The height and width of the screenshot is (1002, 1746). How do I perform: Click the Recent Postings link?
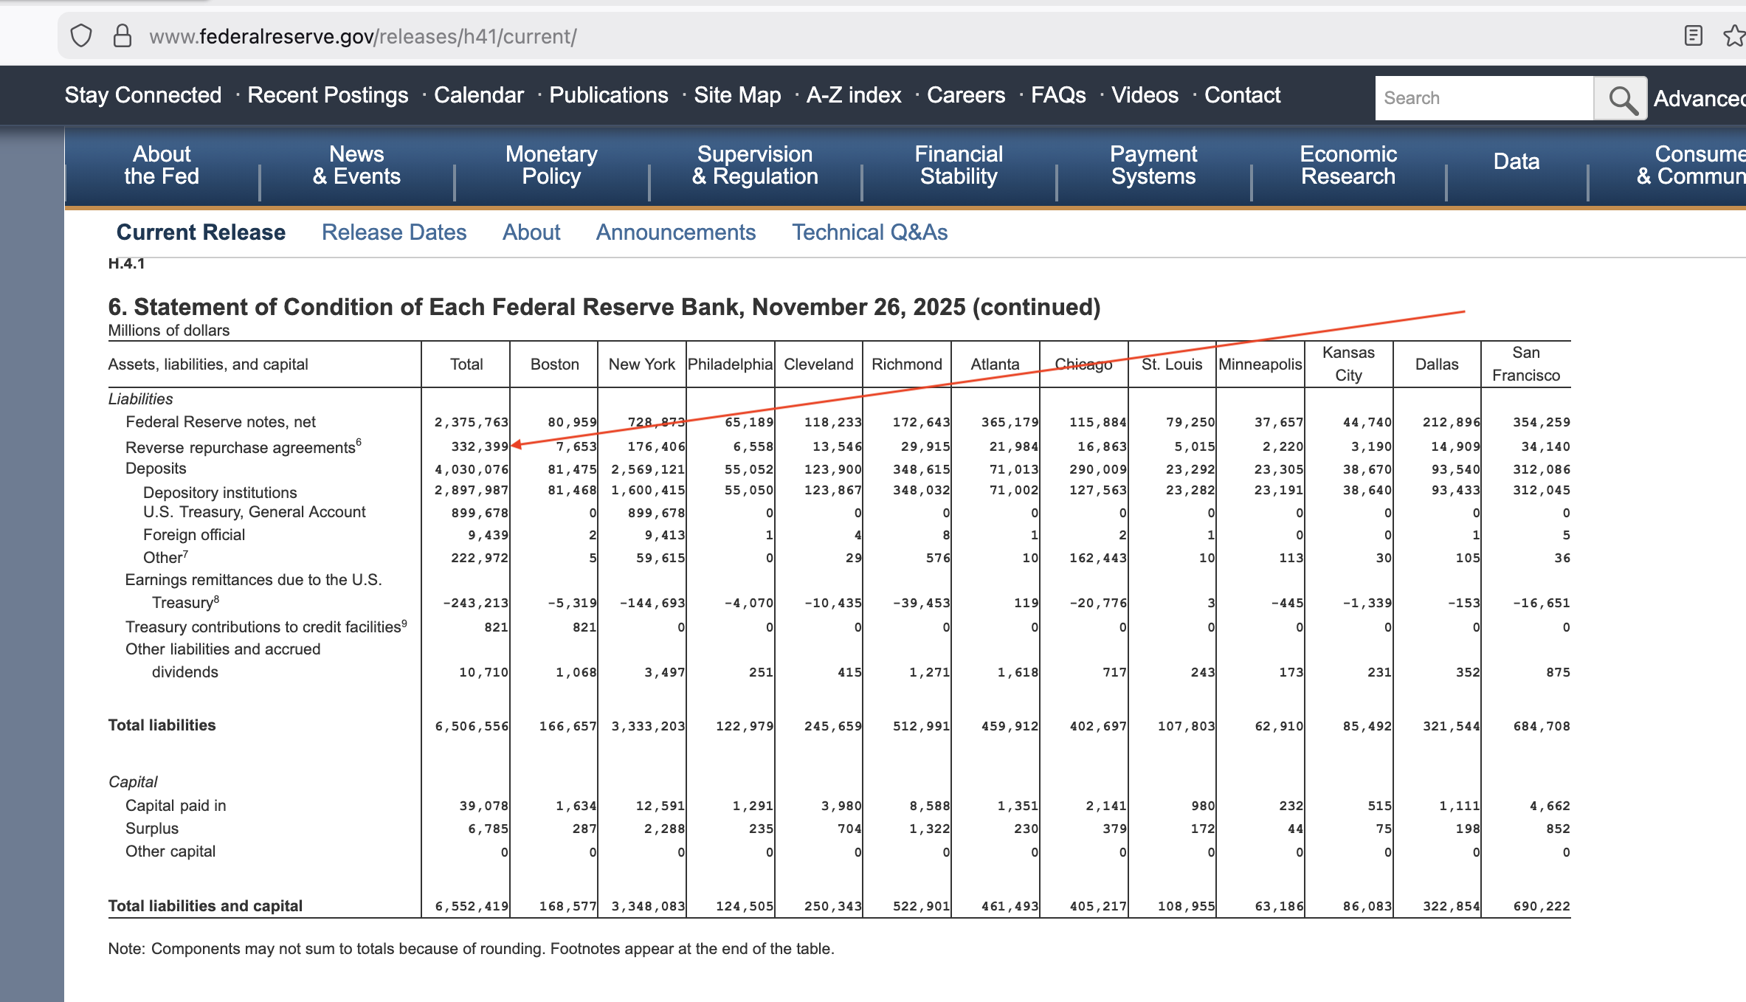pos(328,95)
